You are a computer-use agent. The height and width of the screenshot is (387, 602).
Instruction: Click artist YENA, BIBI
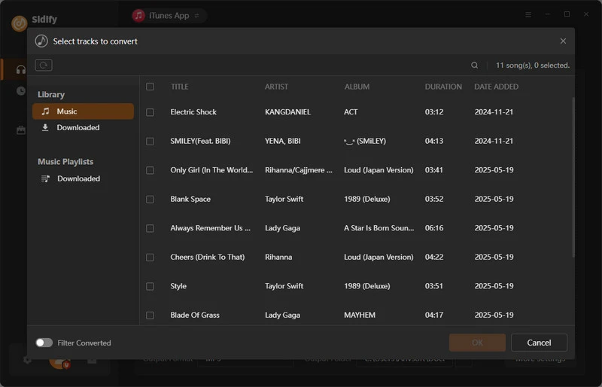(x=283, y=141)
